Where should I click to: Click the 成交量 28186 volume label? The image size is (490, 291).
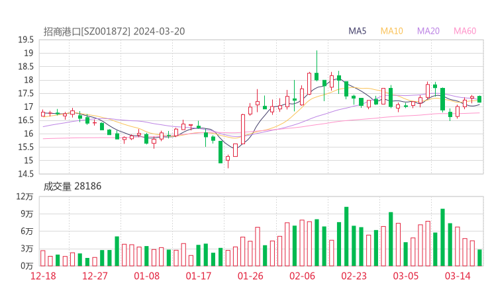coord(72,187)
